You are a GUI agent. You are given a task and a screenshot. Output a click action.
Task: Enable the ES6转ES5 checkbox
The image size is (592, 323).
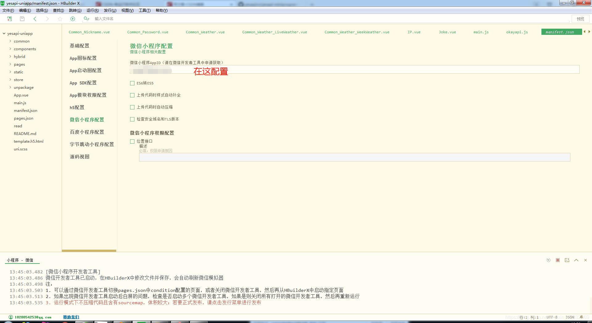point(132,83)
